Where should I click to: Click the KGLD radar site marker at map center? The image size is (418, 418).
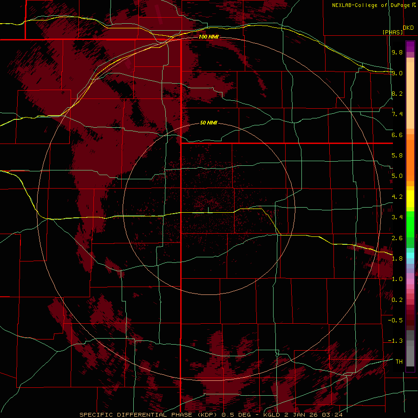(x=208, y=210)
